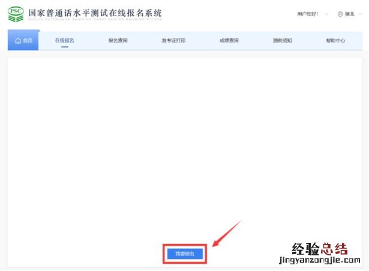Click the 我要报名 button
The height and width of the screenshot is (271, 369).
(185, 254)
